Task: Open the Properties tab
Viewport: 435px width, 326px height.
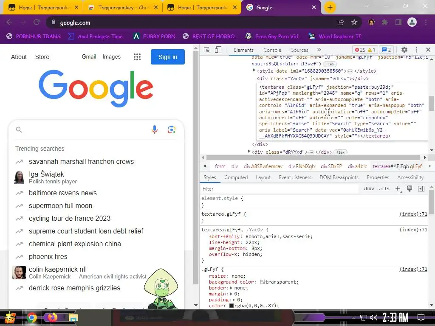Action: 378,177
